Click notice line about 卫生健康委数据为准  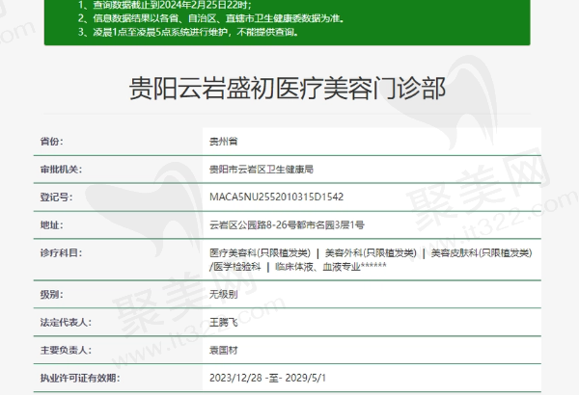(210, 18)
